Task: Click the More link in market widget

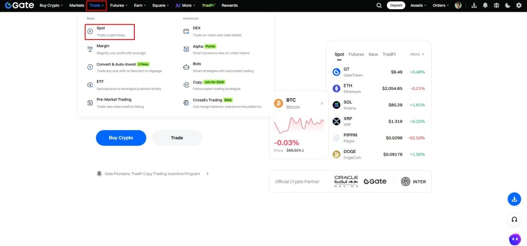Action: (417, 54)
